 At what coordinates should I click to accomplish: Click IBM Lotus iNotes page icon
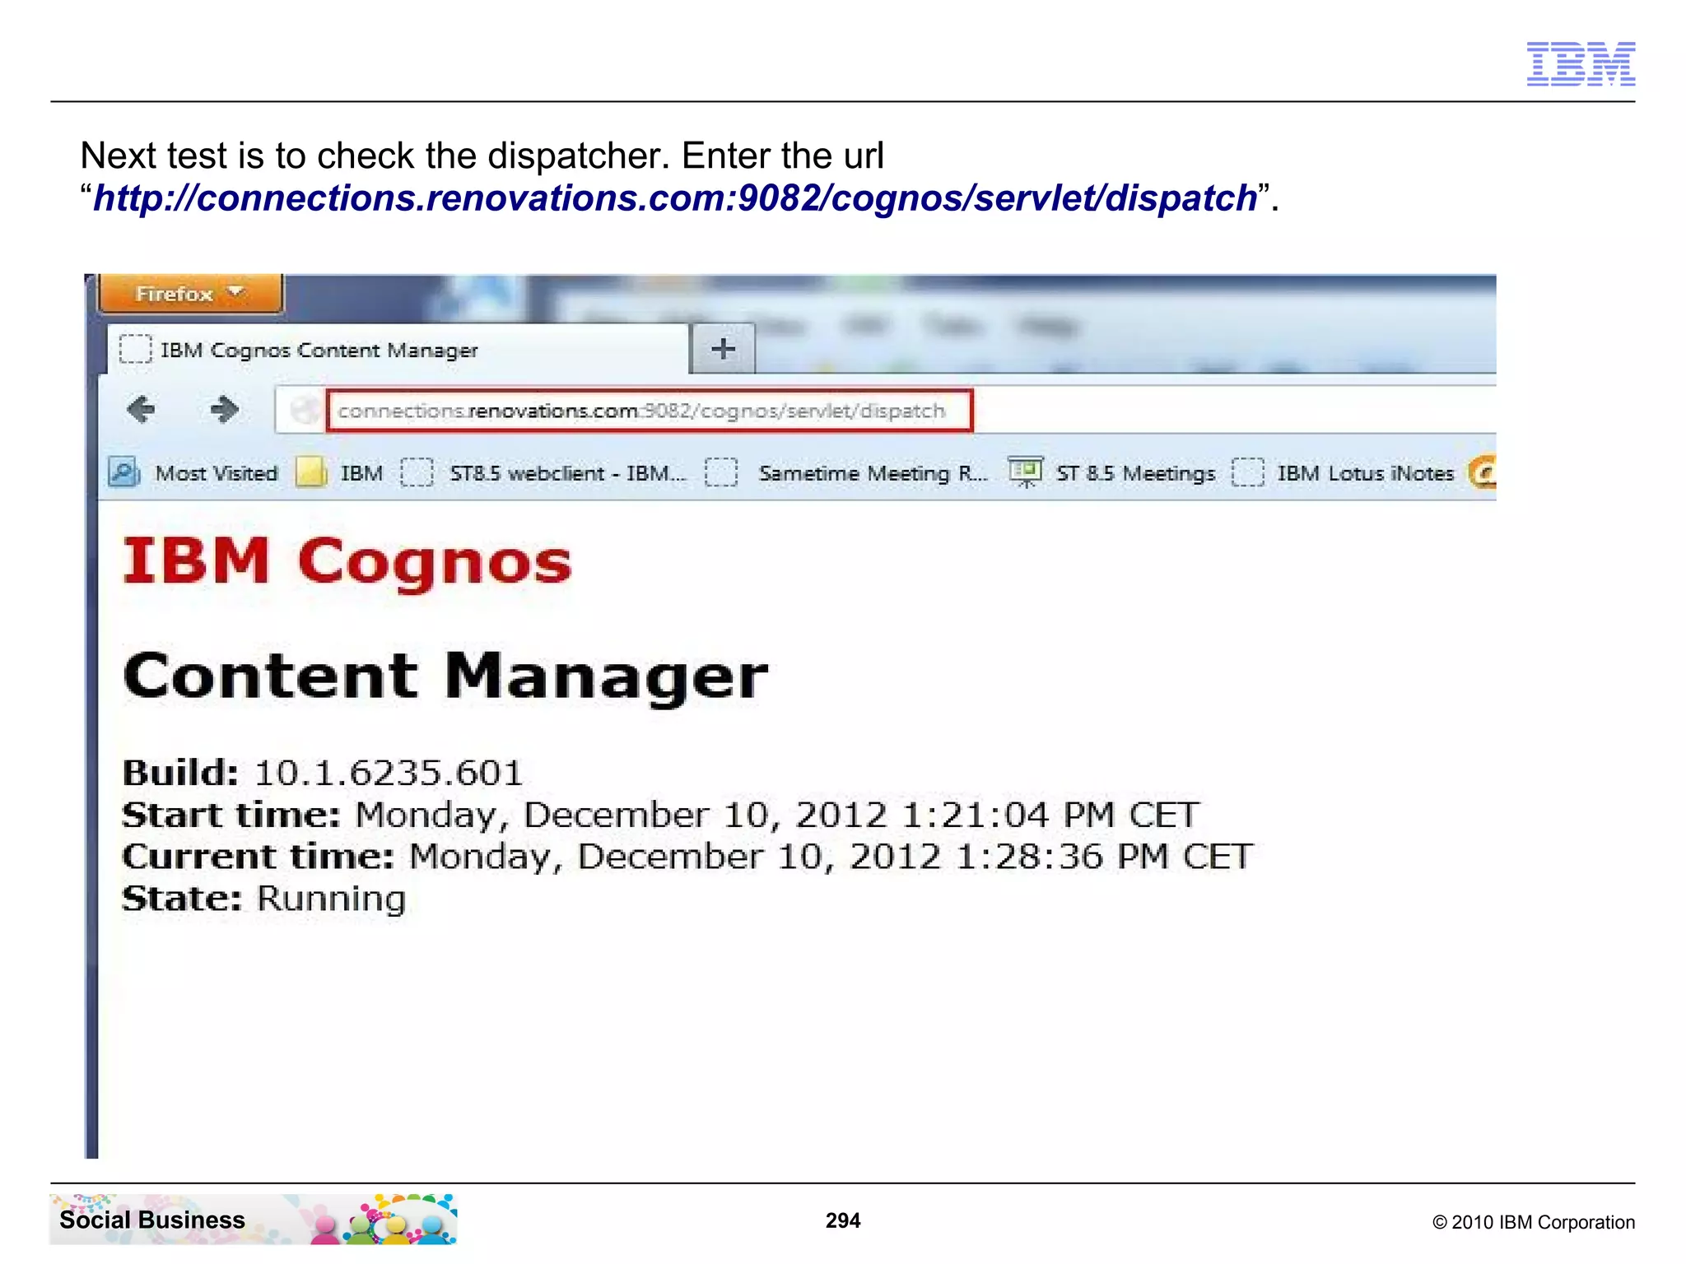[1248, 473]
